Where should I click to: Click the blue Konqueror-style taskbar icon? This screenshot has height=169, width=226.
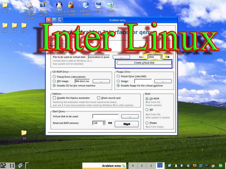170,165
